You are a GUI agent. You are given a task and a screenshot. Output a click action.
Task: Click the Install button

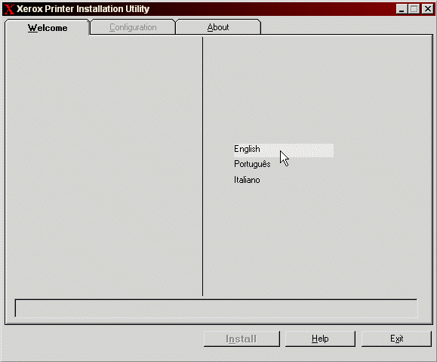coord(242,339)
